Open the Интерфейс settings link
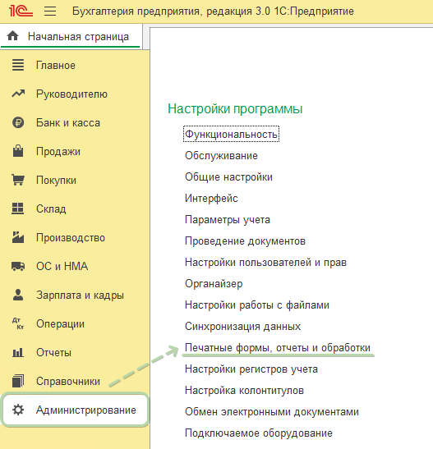The width and height of the screenshot is (433, 449). coord(211,198)
